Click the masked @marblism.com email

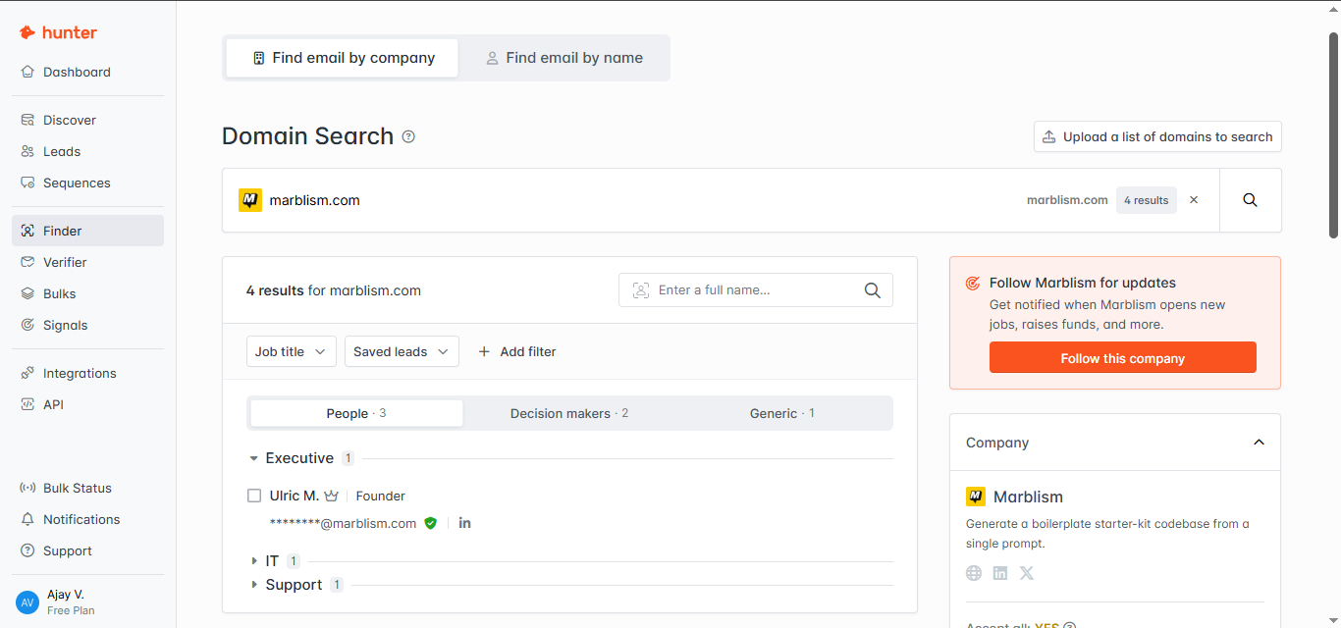(343, 523)
